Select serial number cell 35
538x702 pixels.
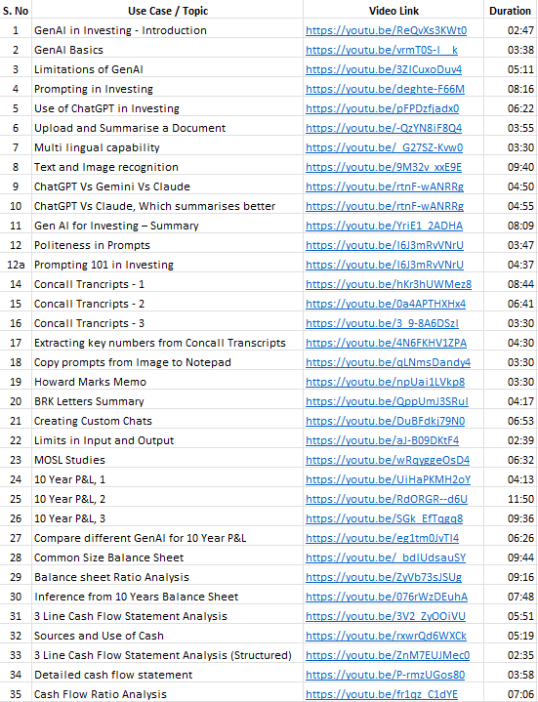tap(16, 694)
